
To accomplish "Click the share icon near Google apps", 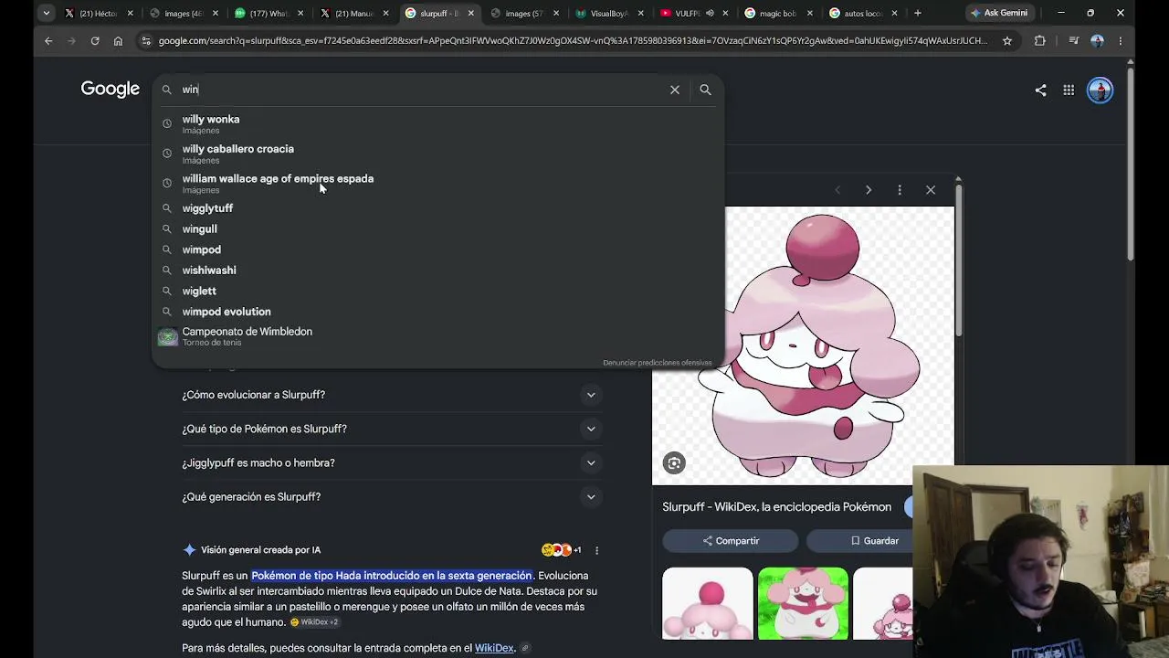I will 1040,90.
